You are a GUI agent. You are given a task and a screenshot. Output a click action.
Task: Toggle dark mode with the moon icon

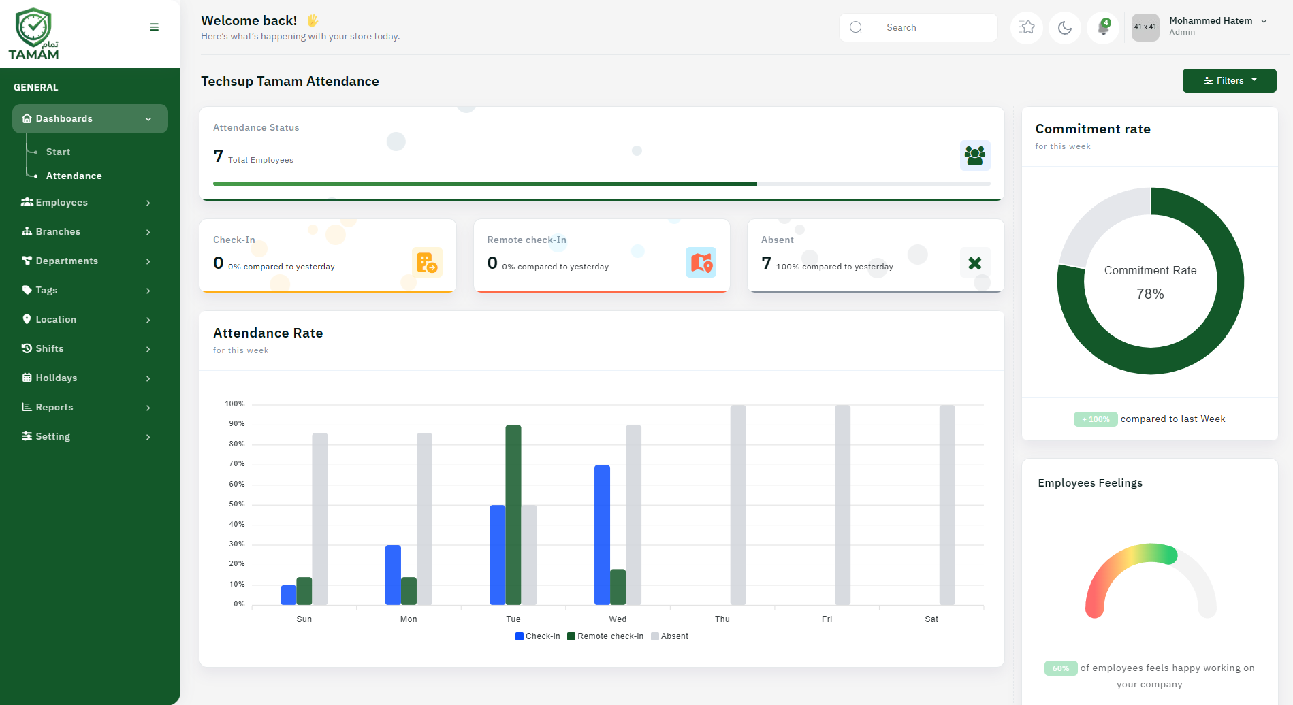(x=1064, y=28)
